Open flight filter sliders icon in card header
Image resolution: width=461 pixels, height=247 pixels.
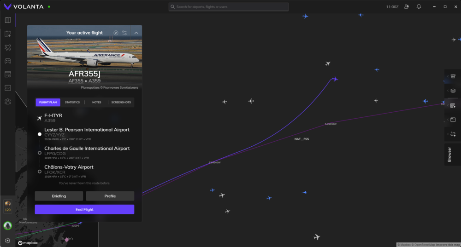(124, 33)
